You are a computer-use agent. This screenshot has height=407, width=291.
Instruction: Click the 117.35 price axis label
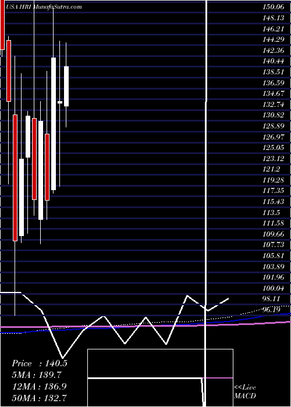point(273,191)
